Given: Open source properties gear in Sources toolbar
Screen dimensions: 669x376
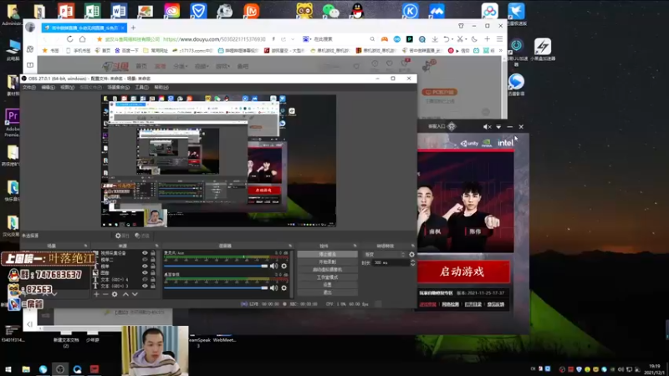Looking at the screenshot, I should click(115, 294).
